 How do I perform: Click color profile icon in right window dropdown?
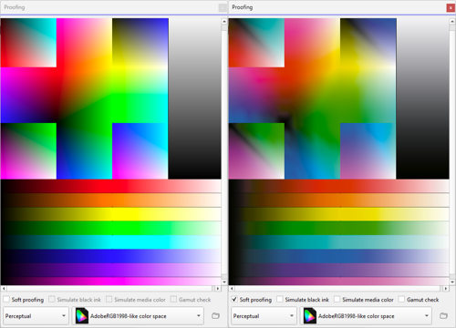point(310,316)
